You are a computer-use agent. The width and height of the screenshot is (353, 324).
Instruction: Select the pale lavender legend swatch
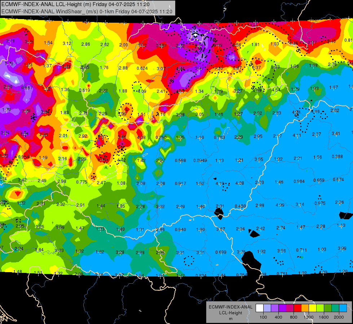point(267,308)
